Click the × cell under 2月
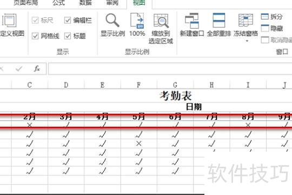The width and height of the screenshot is (292, 195). 30,125
